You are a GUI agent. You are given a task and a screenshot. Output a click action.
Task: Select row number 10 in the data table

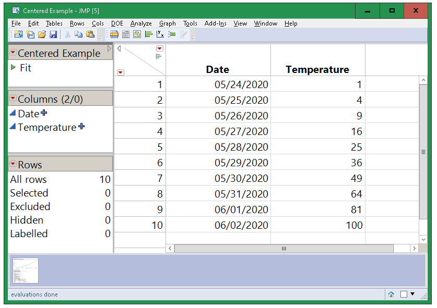point(140,225)
